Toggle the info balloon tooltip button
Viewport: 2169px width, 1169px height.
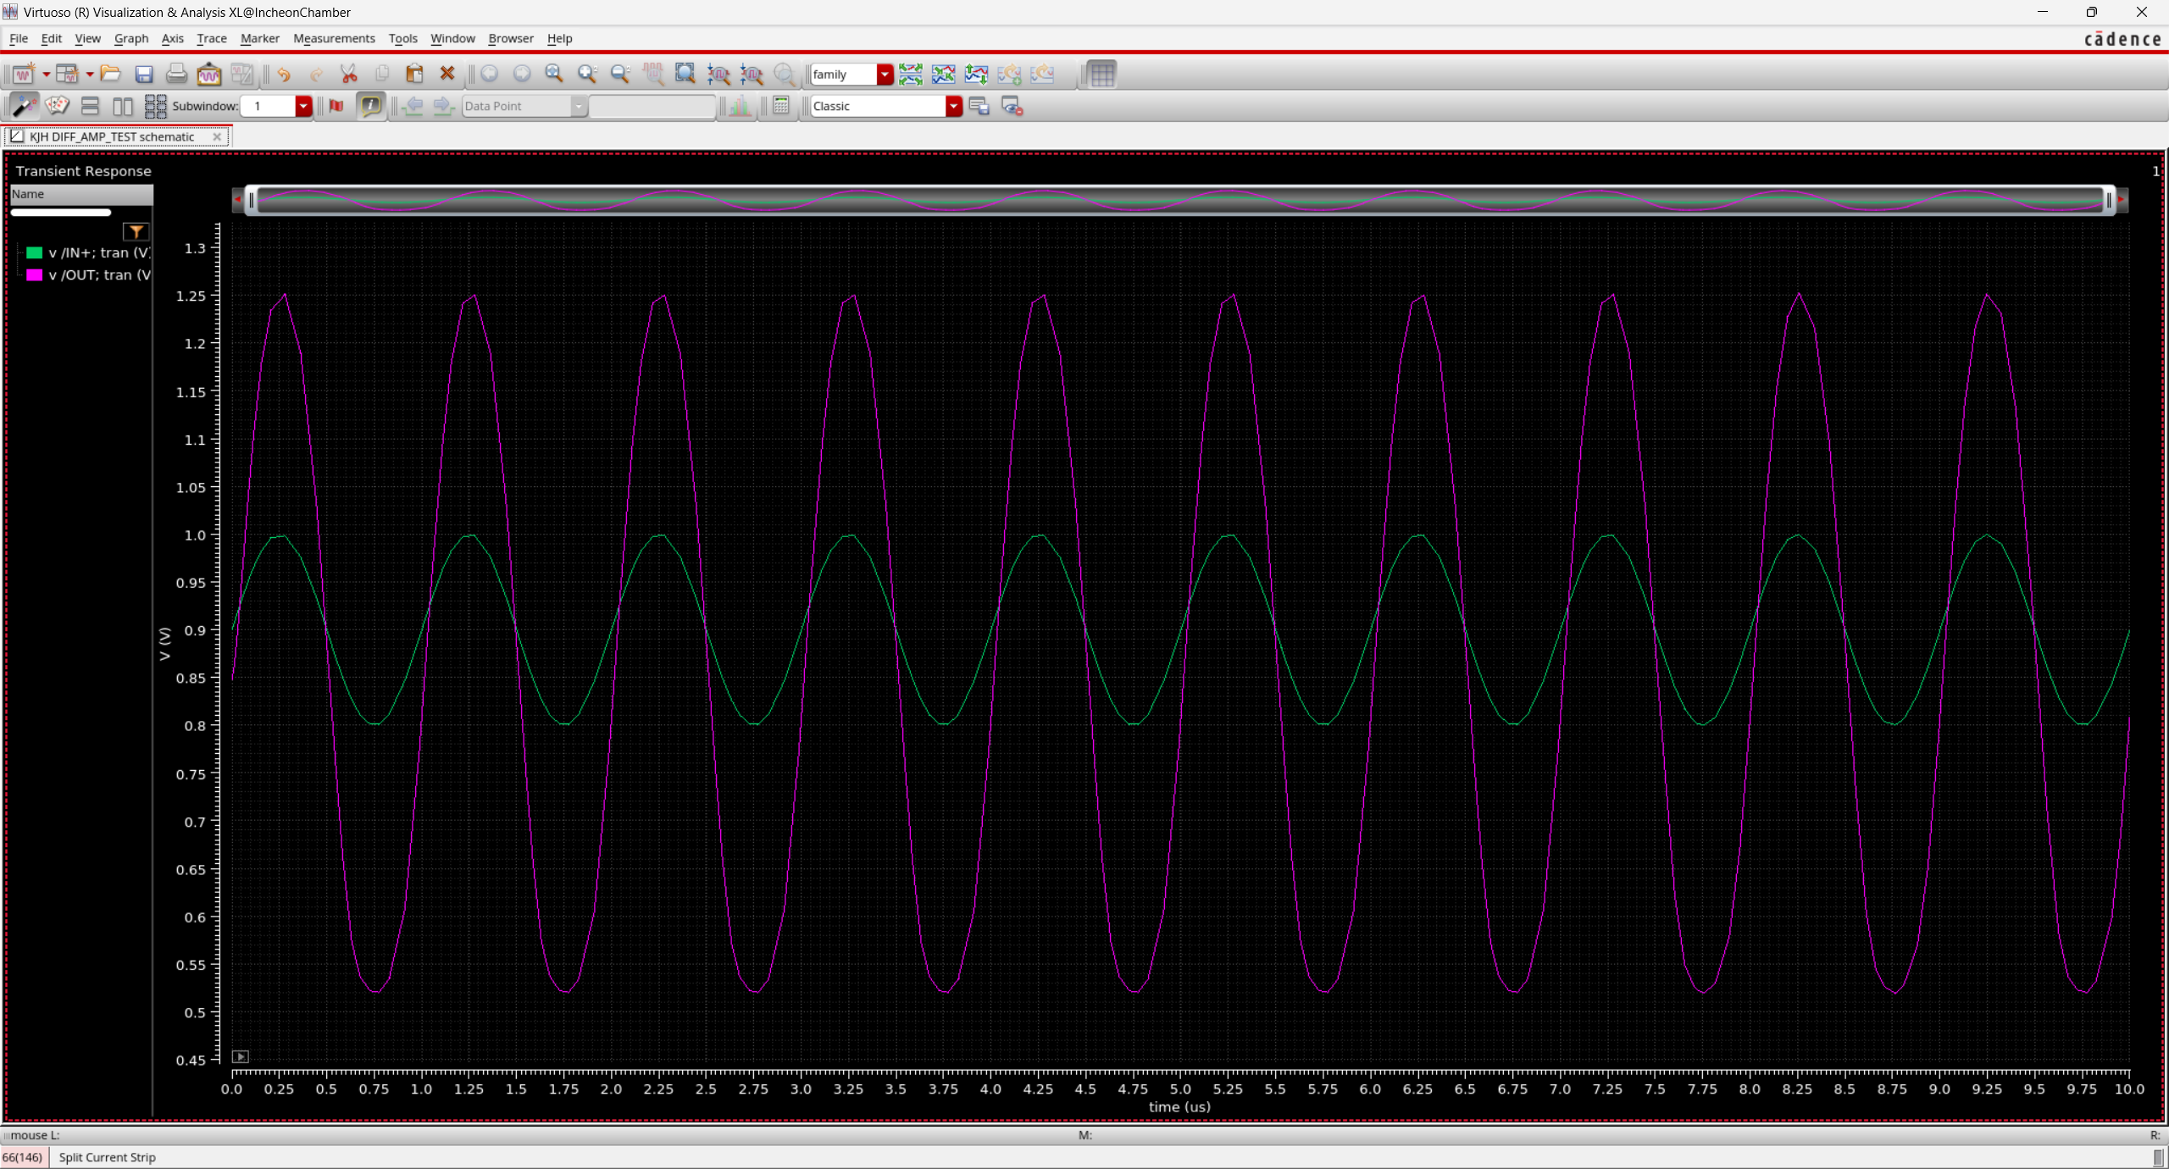[370, 106]
